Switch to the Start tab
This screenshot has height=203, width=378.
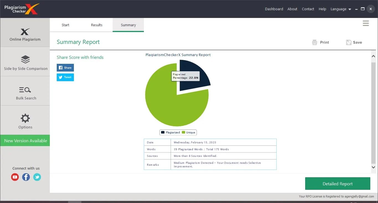66,25
